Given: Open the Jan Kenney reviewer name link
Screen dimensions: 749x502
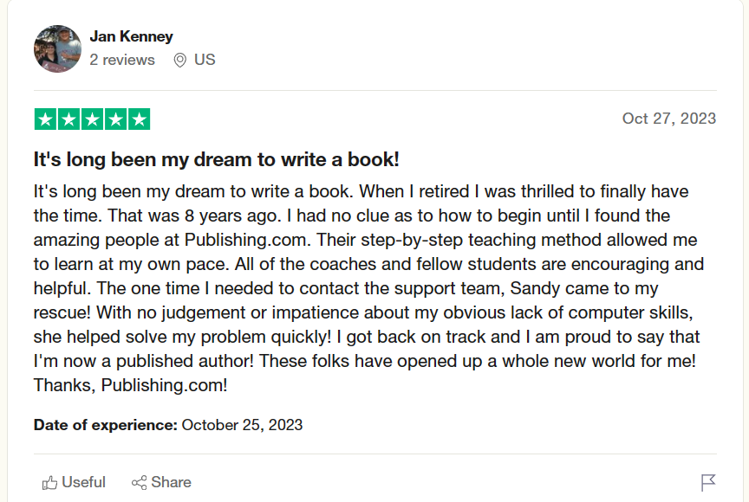Looking at the screenshot, I should click(131, 36).
